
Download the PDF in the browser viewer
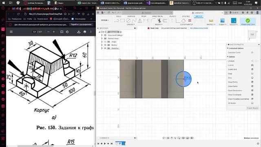pyautogui.click(x=79, y=32)
